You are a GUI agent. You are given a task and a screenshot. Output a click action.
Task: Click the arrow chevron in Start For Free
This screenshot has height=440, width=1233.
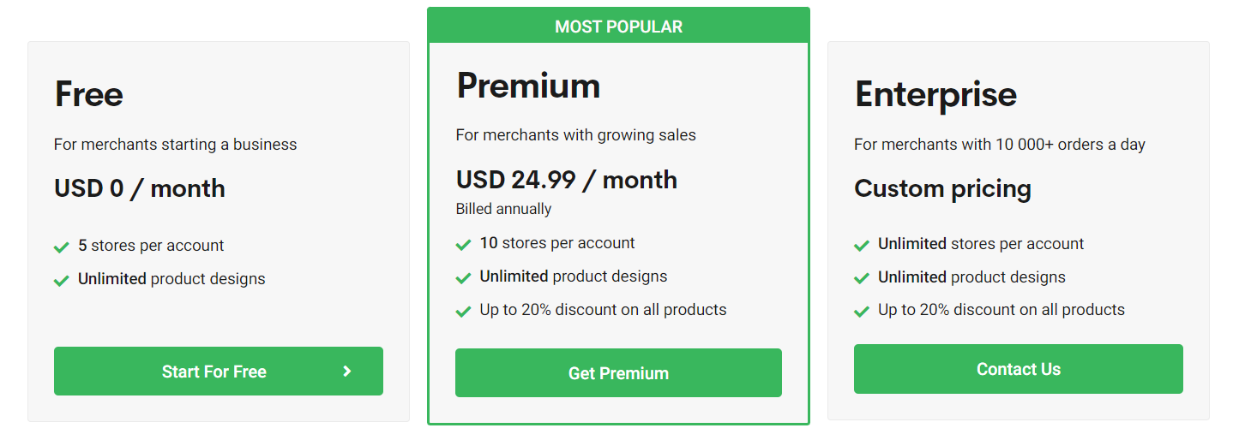coord(347,371)
